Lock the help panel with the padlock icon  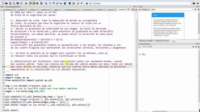pyautogui.click(x=196, y=9)
